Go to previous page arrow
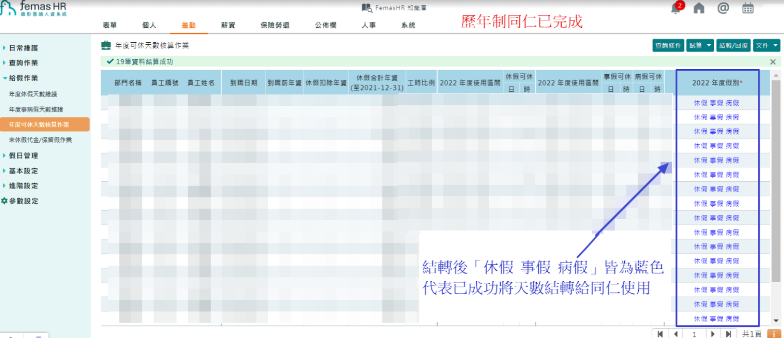The image size is (784, 338). tap(676, 334)
